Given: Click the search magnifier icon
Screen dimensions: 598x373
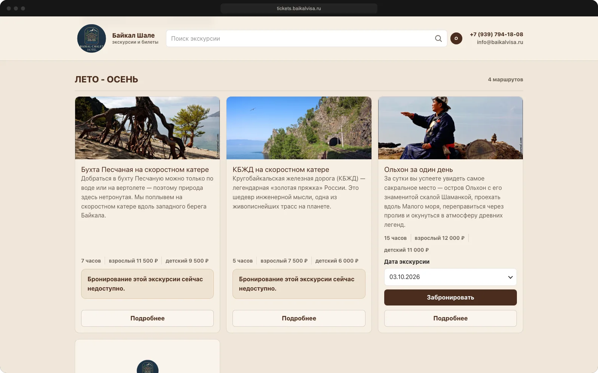Looking at the screenshot, I should (x=438, y=38).
